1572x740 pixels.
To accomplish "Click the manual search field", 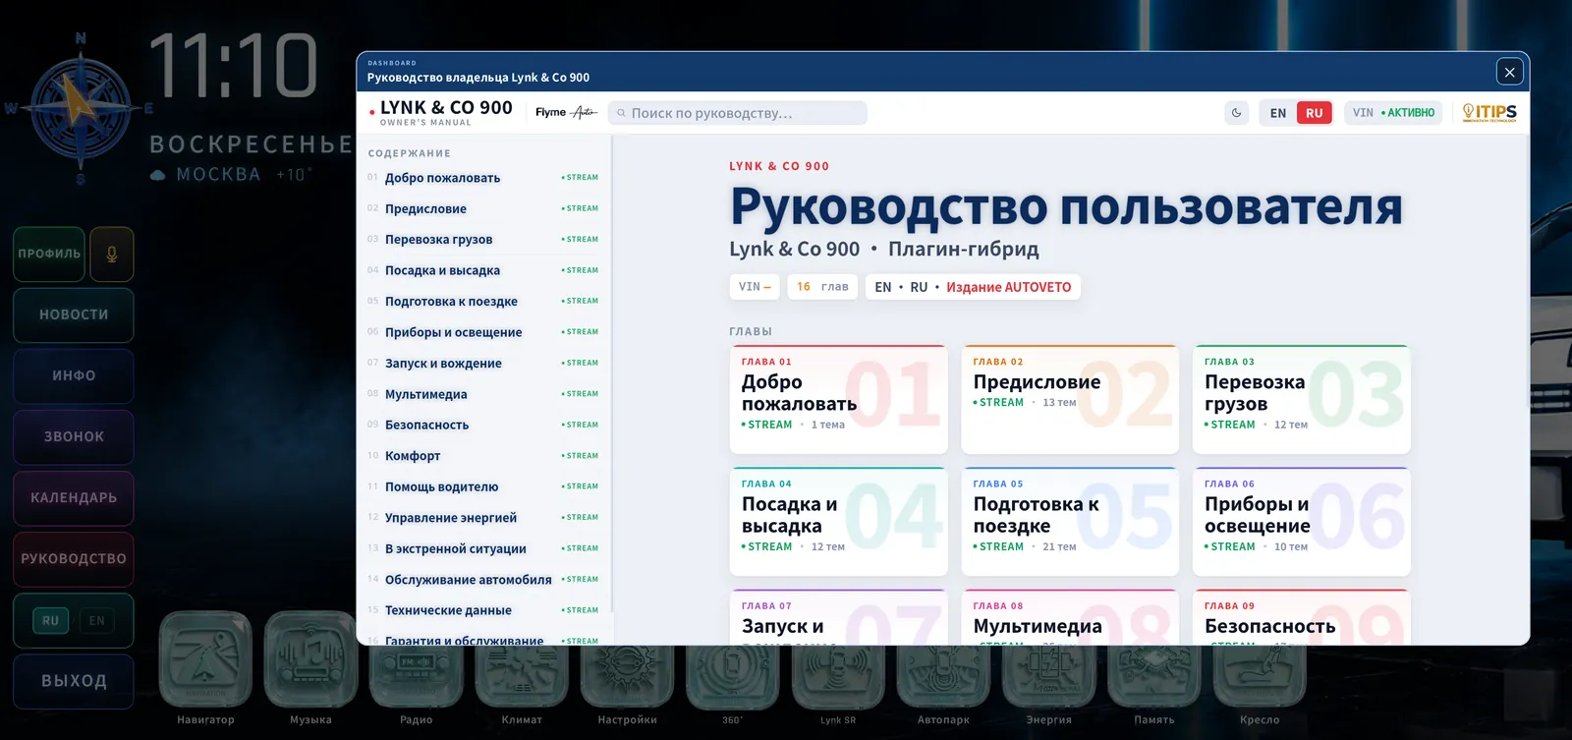I will click(738, 113).
